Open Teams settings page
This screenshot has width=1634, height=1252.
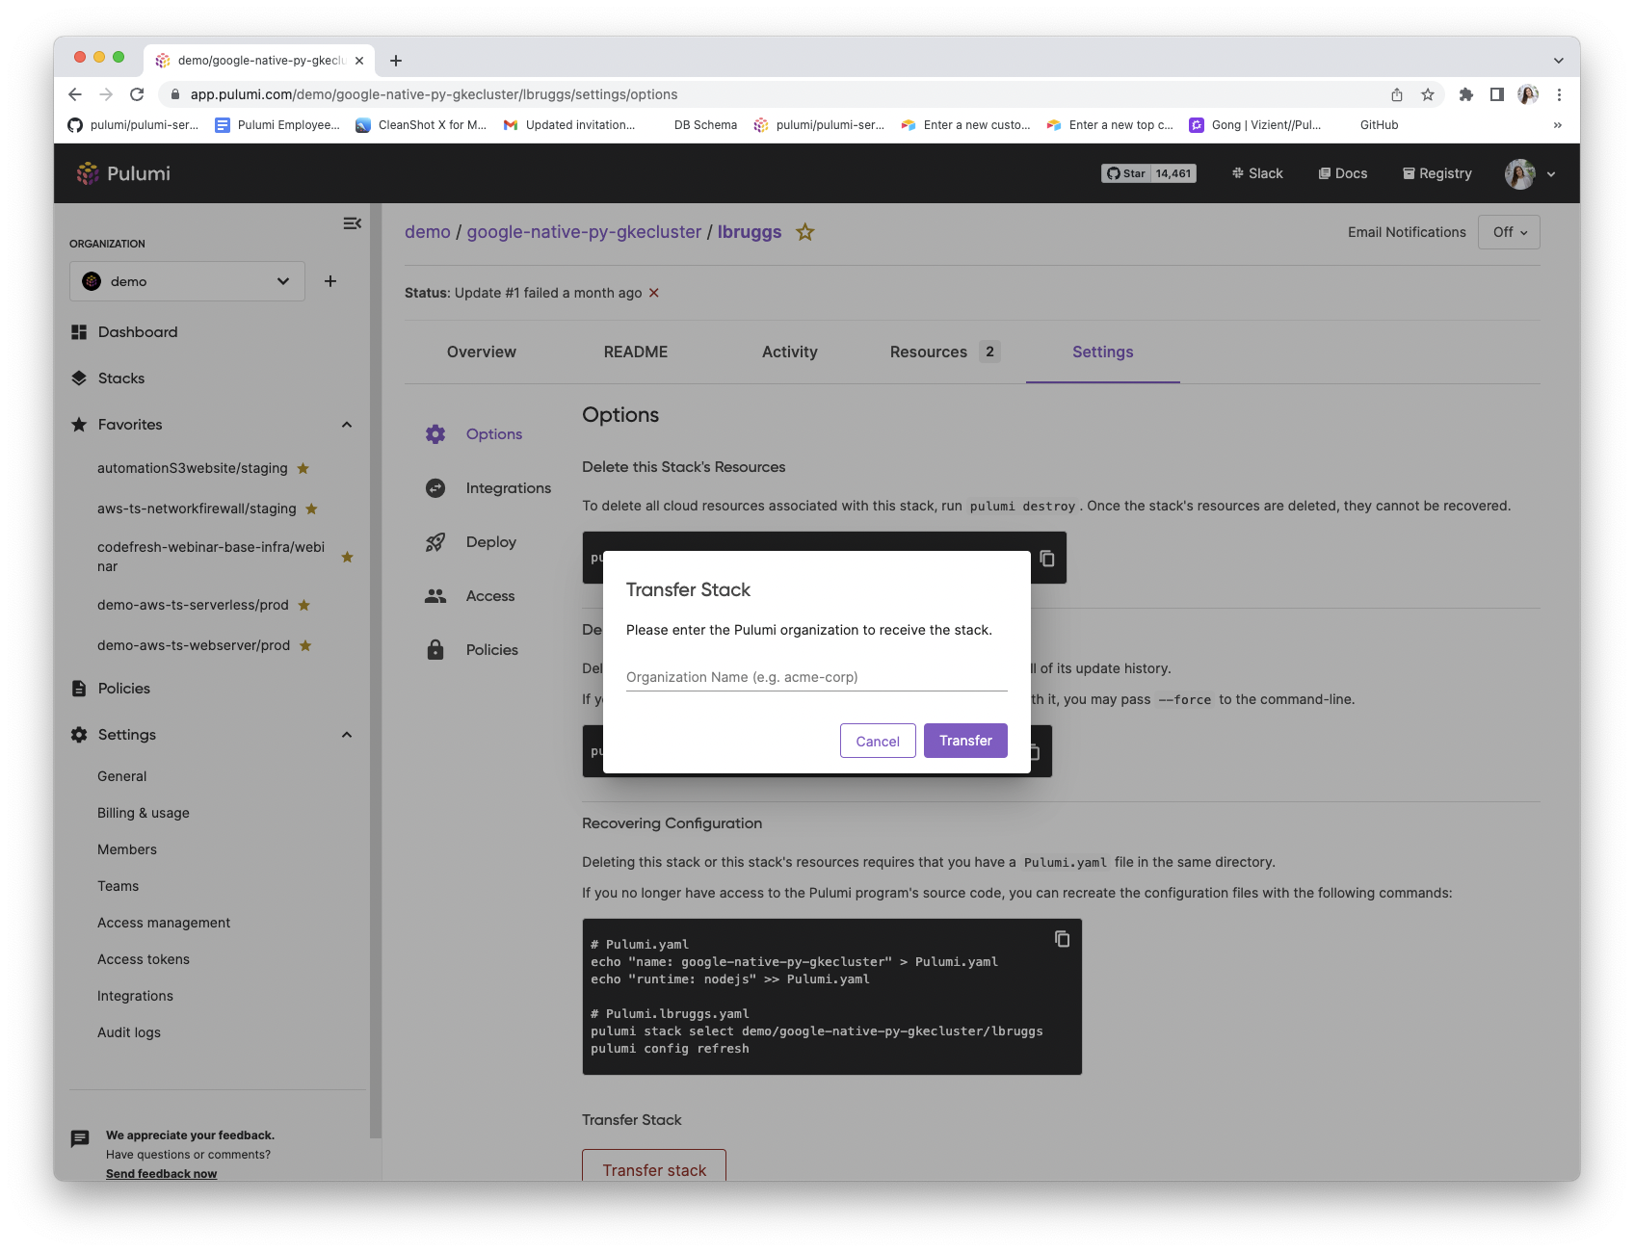pyautogui.click(x=118, y=886)
